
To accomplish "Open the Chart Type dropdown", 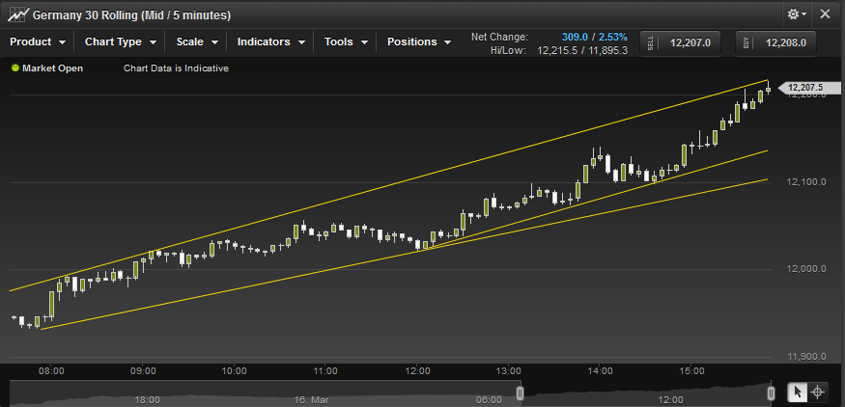I will click(121, 42).
